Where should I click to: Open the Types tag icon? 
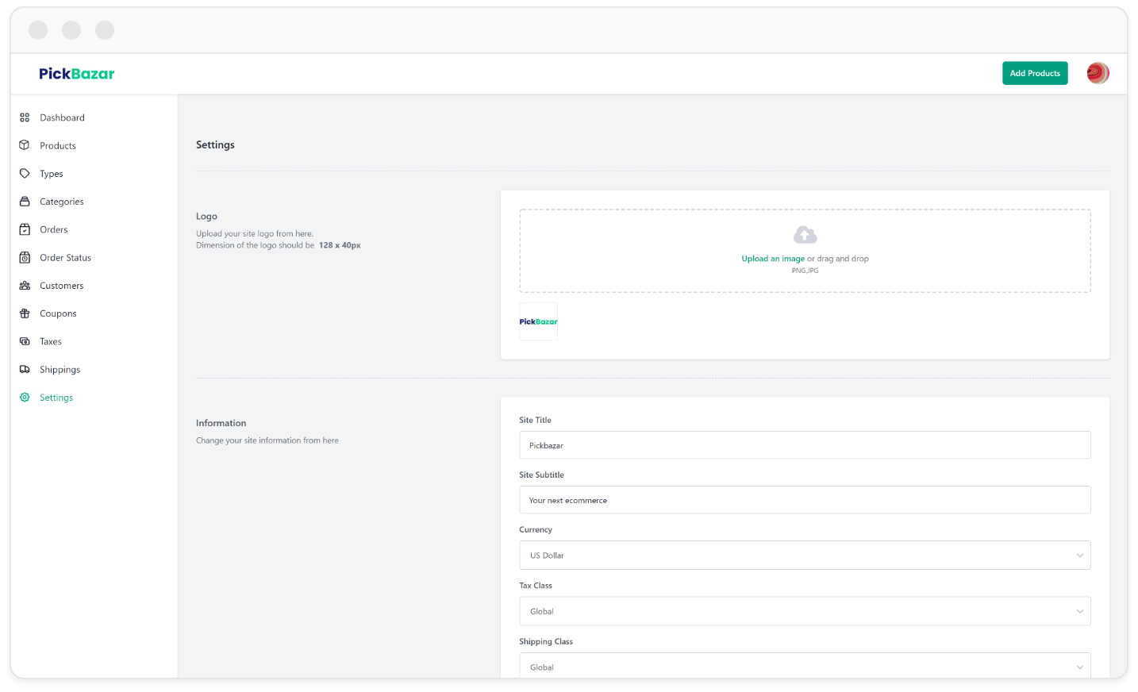tap(24, 173)
